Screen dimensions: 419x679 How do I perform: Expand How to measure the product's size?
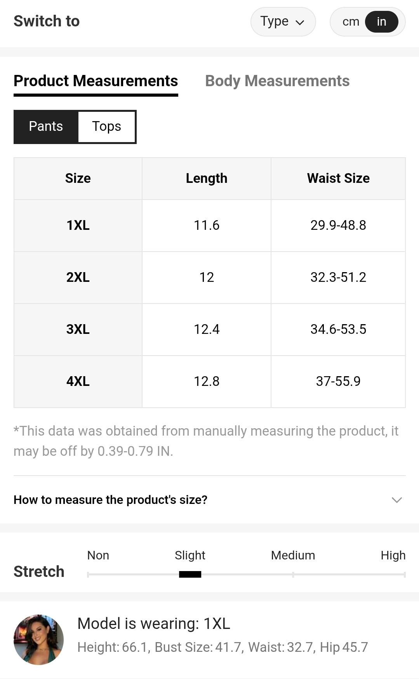tap(111, 500)
